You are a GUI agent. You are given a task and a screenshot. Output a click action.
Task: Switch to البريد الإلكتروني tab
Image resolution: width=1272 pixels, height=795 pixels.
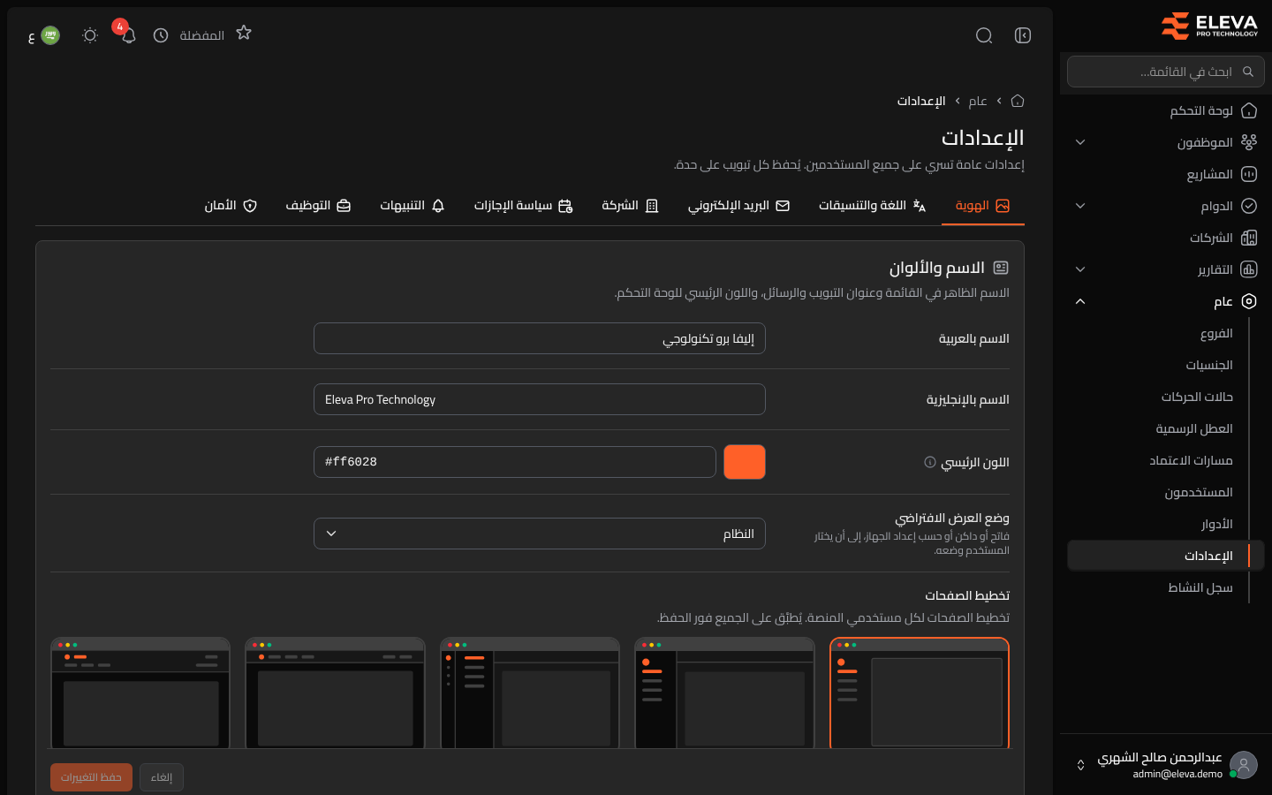738,206
